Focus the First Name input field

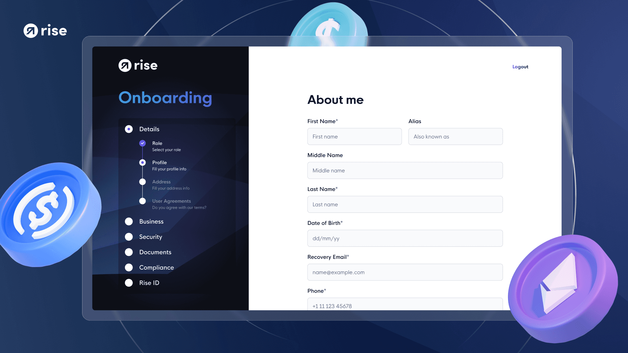coord(355,137)
